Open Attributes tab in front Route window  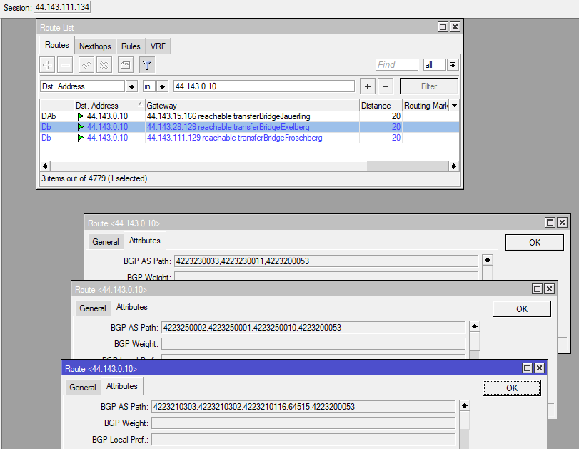click(122, 386)
